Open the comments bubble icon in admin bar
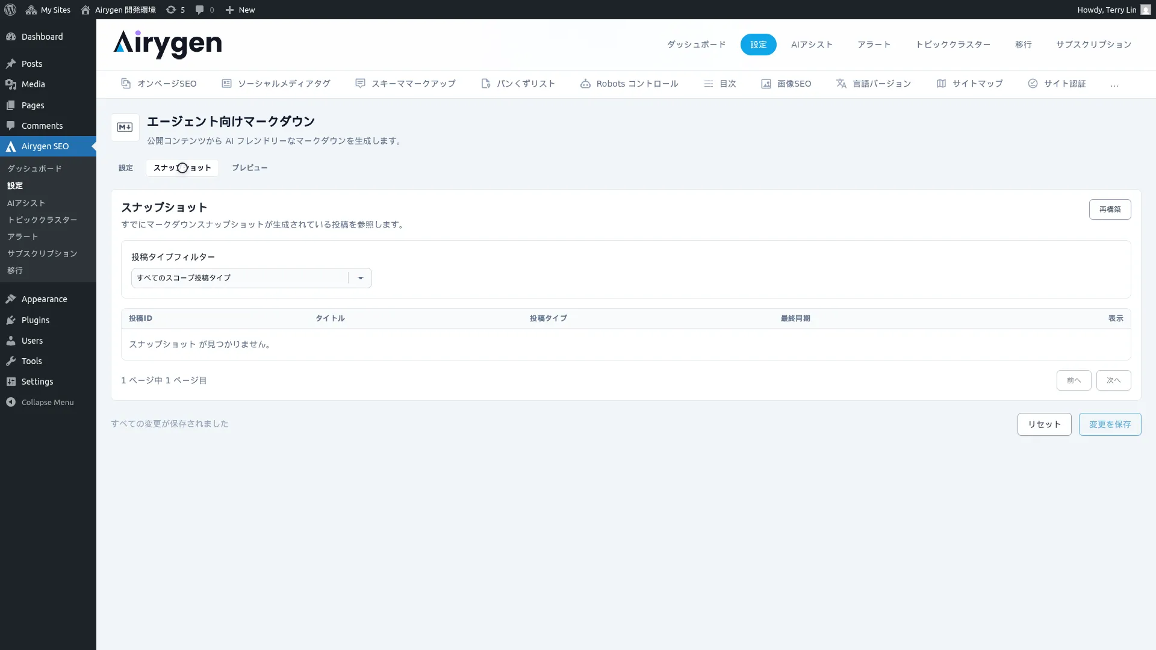Screen dimensions: 1156x650 tap(200, 10)
